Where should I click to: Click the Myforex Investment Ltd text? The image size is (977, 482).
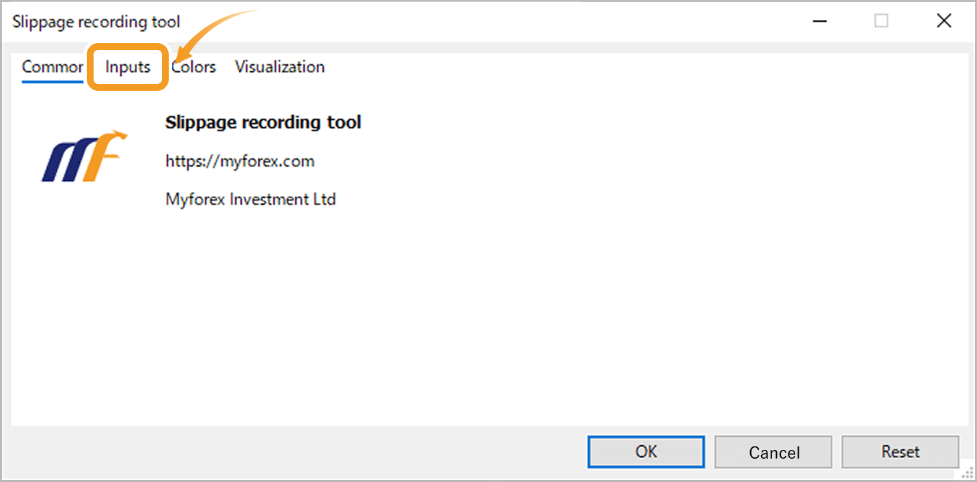pyautogui.click(x=251, y=199)
